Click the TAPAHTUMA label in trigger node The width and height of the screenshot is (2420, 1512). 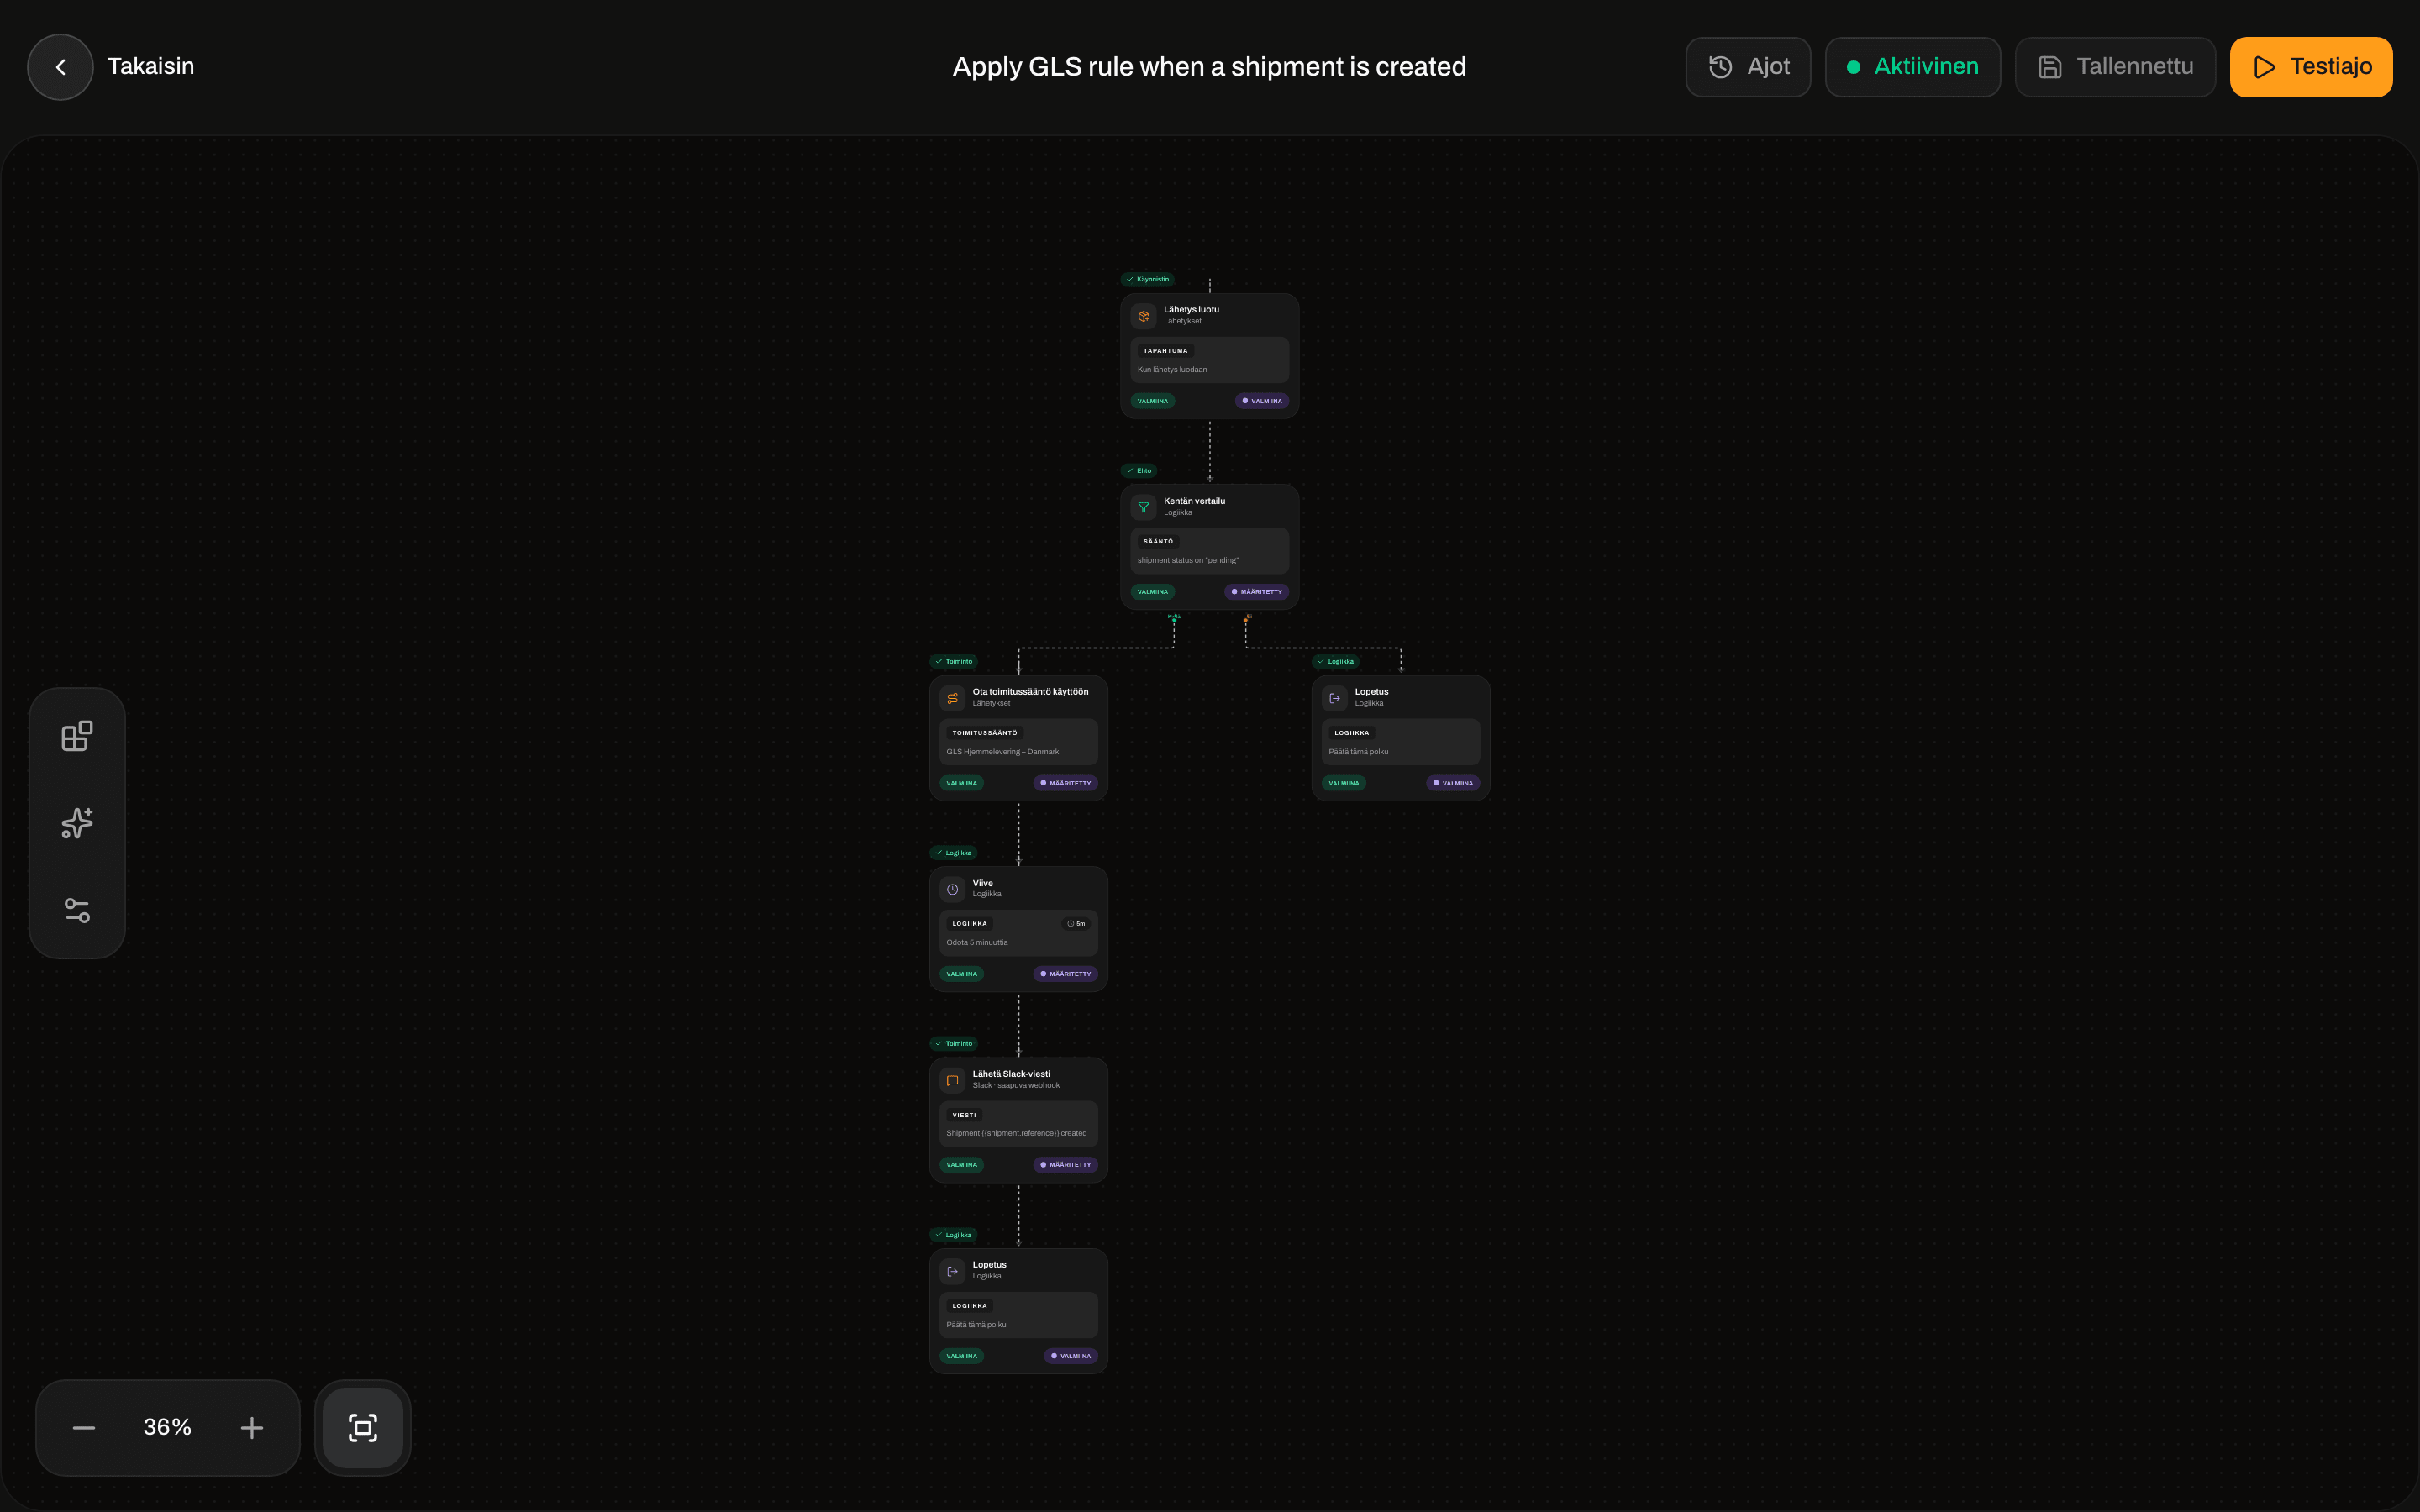point(1165,351)
